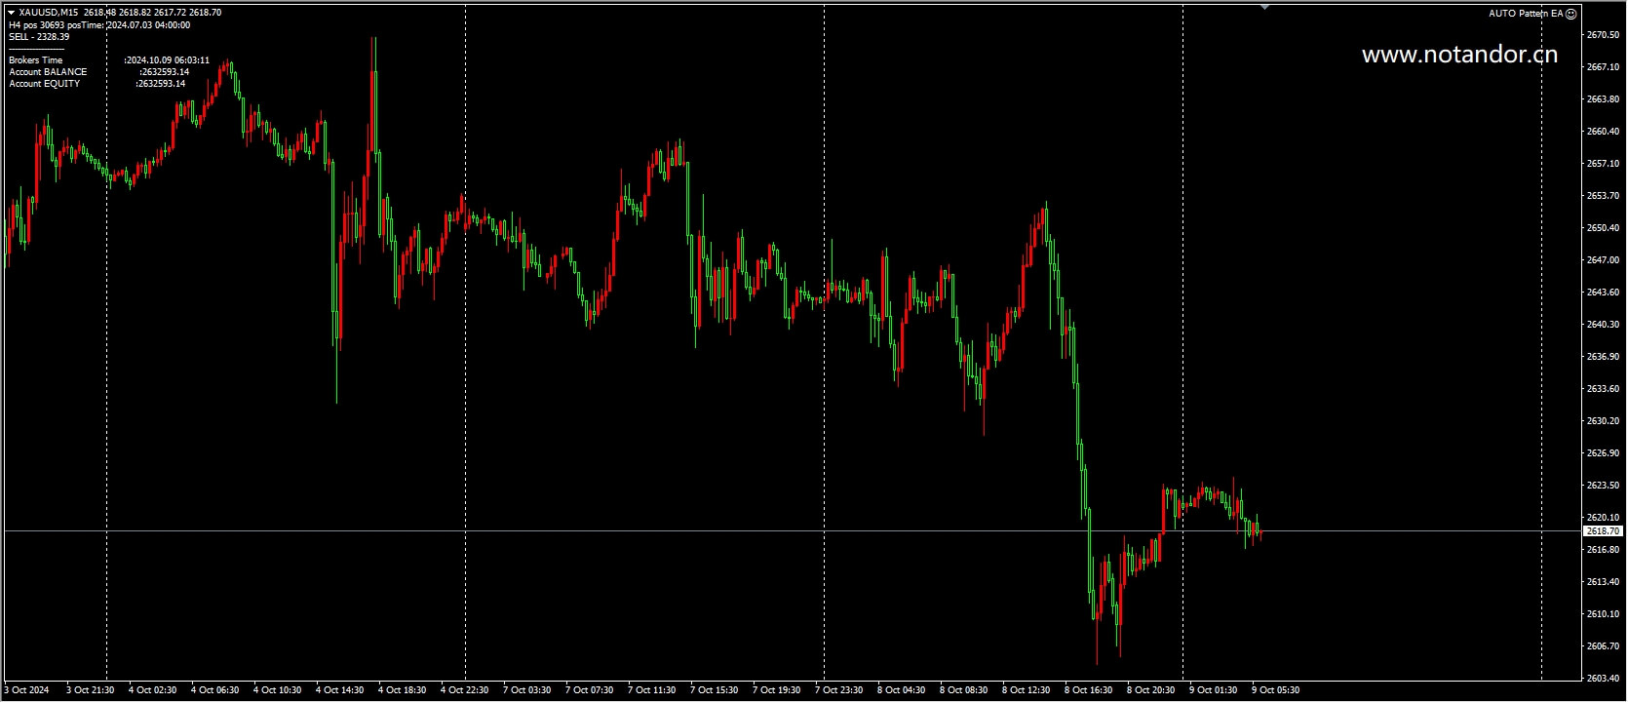Click the 'SELL - 2328.39' text
The height and width of the screenshot is (703, 1628).
click(x=39, y=37)
